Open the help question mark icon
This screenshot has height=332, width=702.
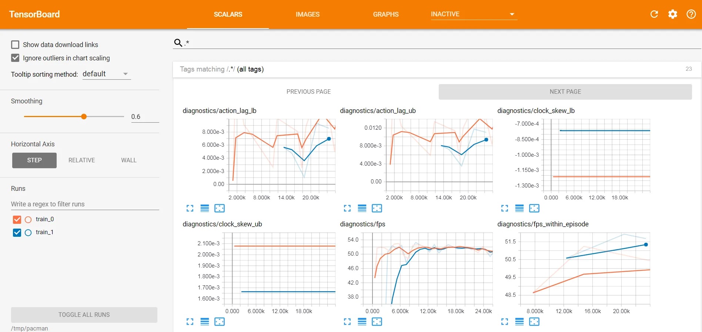coord(691,14)
